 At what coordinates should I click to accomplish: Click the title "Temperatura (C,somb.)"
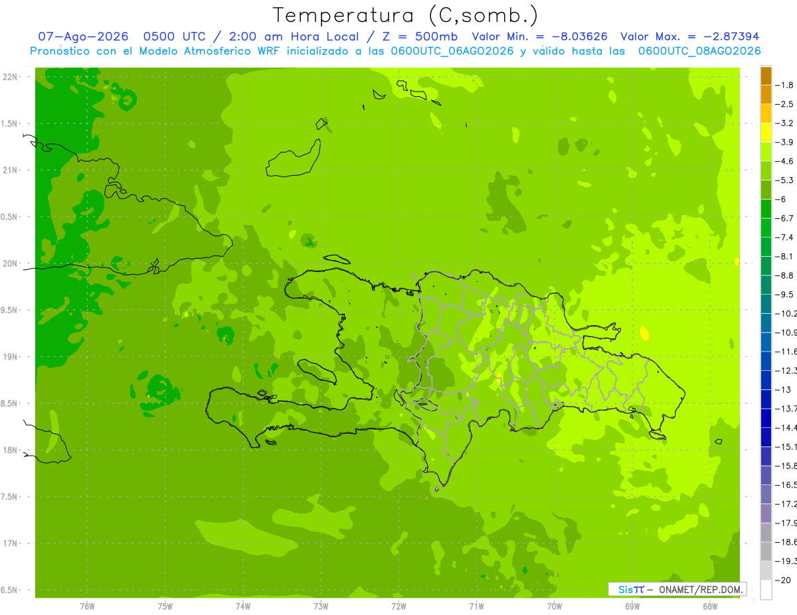(406, 15)
